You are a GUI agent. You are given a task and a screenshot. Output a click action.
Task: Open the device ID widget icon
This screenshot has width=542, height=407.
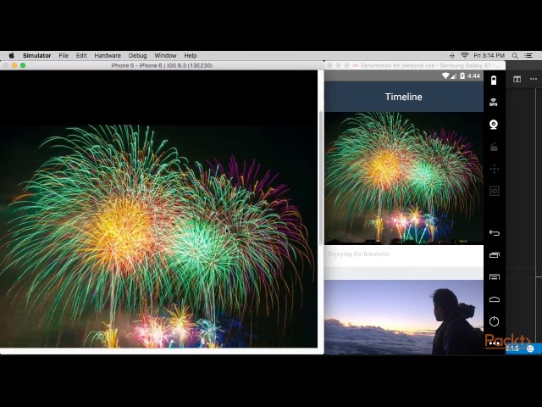coord(495,191)
